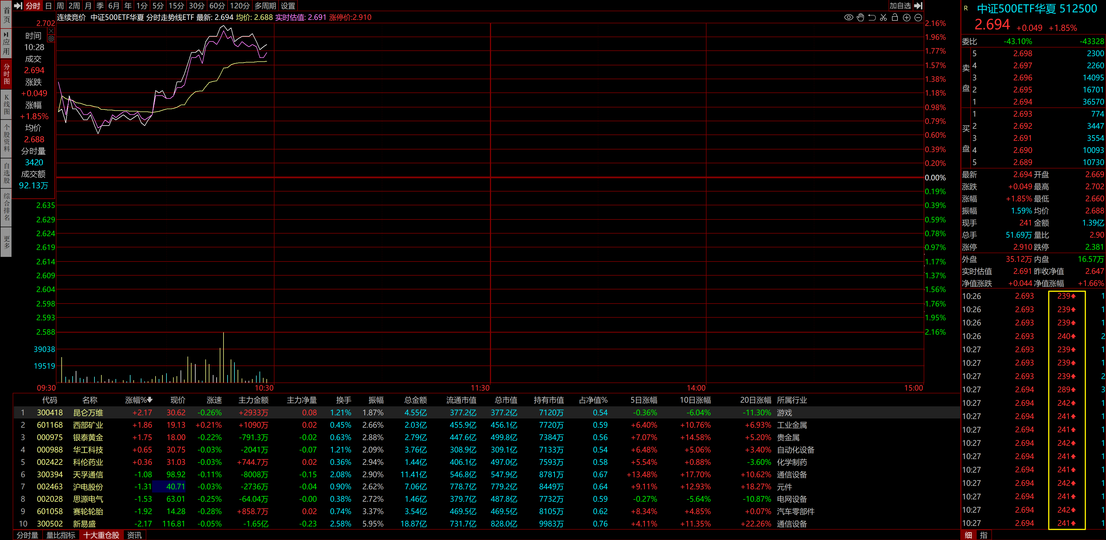Select the 昆仑万维 row in holdings table

tap(88, 412)
